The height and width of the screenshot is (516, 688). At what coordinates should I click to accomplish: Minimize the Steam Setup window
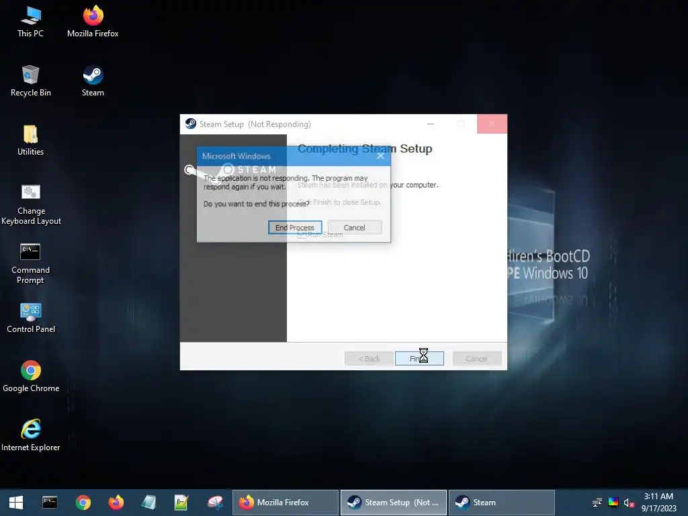(431, 124)
